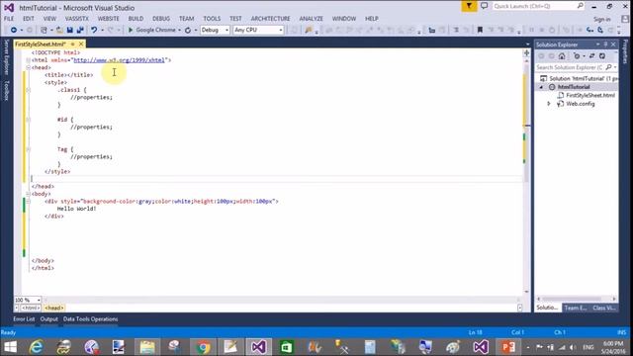
Task: Open the Undo history dropdown arrow
Action: tap(103, 31)
